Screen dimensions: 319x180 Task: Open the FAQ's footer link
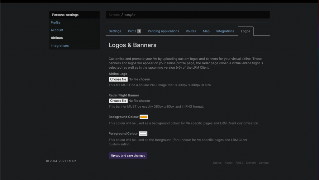(239, 163)
